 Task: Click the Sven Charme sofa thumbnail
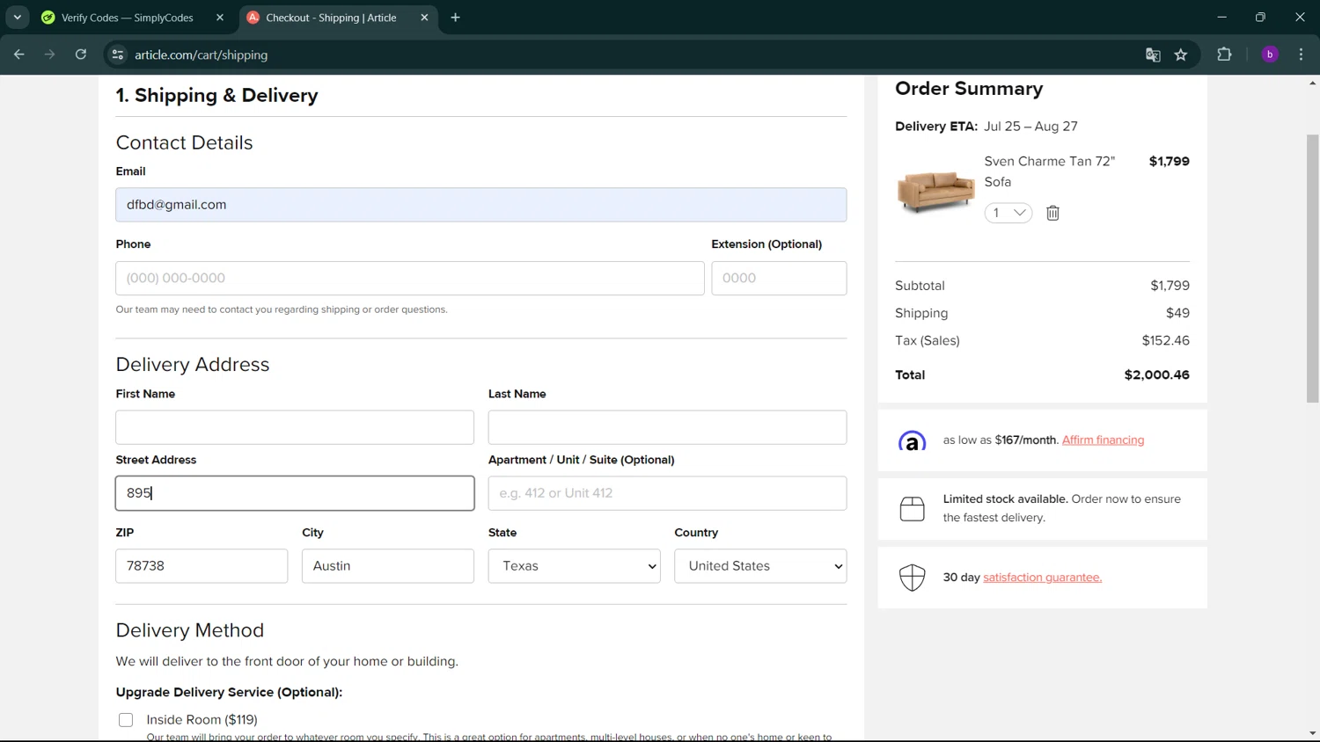tap(935, 189)
